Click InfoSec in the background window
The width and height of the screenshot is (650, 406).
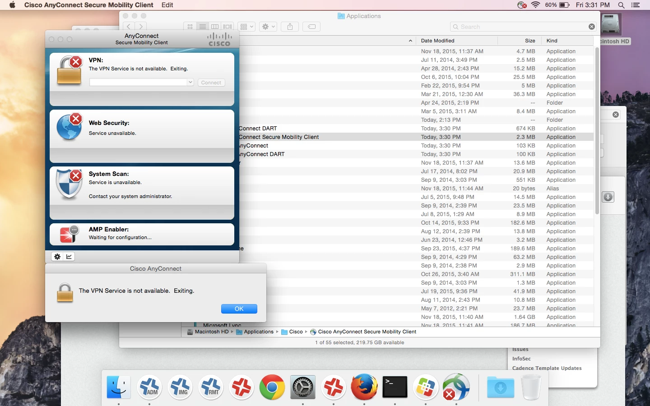point(521,359)
